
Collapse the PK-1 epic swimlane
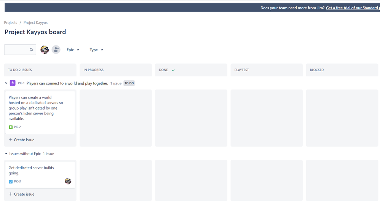(x=6, y=83)
